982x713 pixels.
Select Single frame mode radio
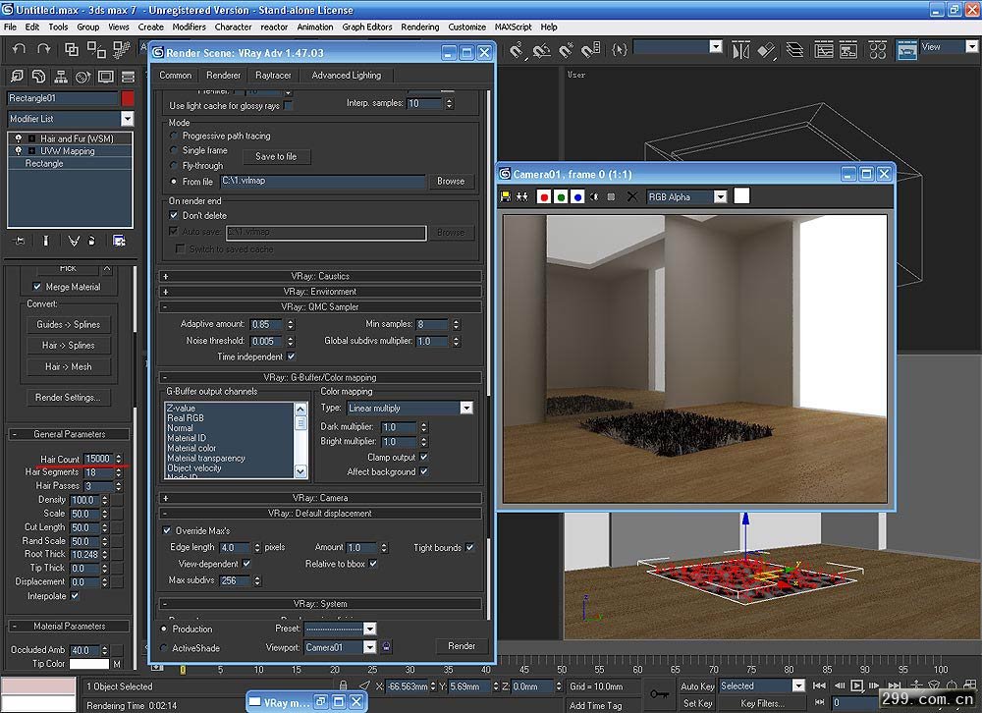coord(174,150)
